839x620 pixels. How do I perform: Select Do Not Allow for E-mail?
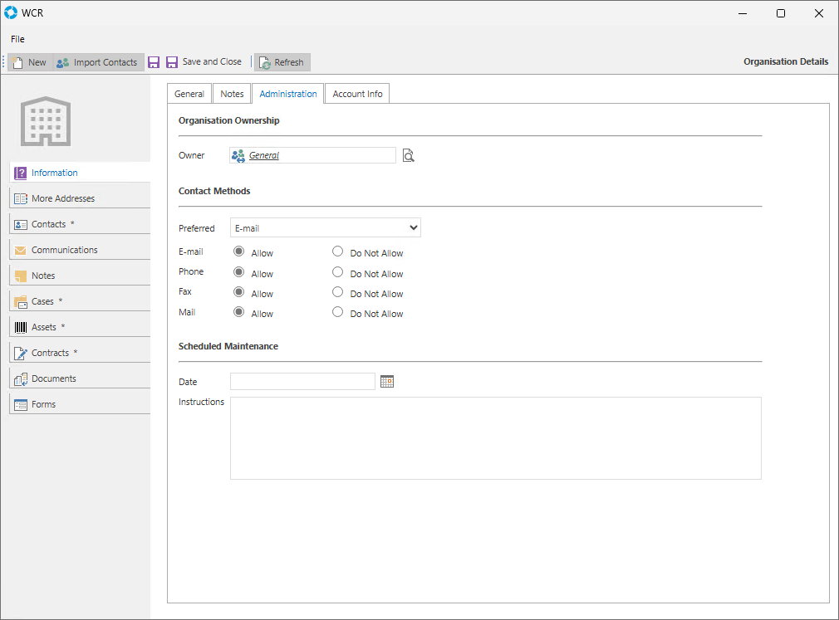pyautogui.click(x=338, y=251)
